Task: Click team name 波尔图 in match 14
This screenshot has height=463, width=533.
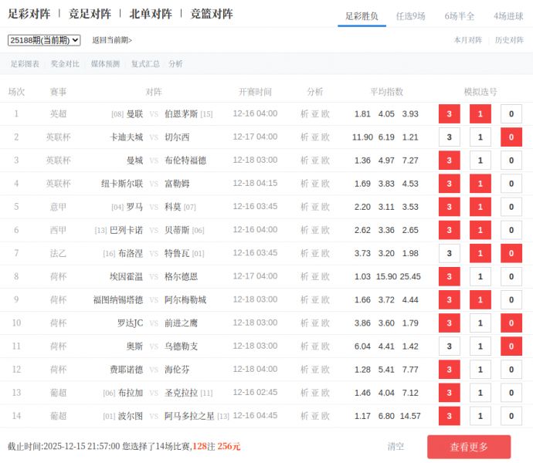Action: coord(131,417)
